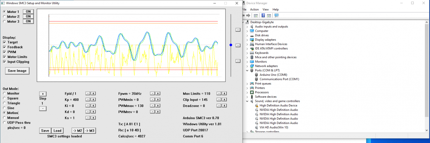430x143 pixels.
Task: Expand Audio inputs and outputs node
Action: (247, 27)
